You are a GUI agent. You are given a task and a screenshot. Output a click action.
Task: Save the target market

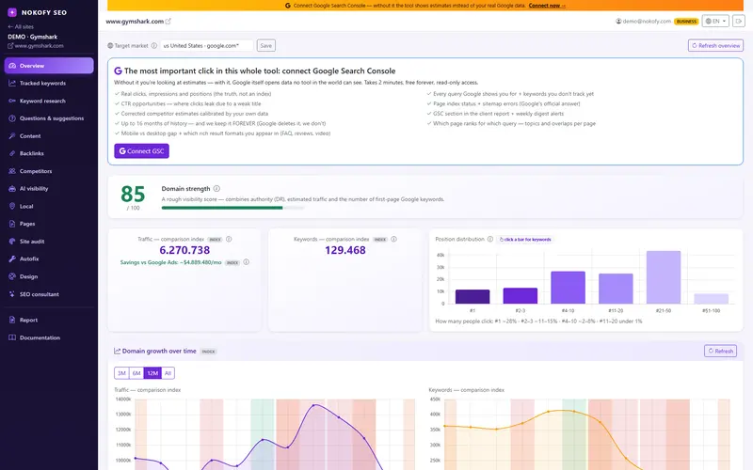click(x=266, y=45)
